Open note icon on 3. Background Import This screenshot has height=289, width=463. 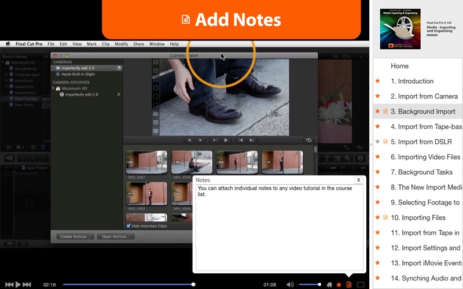[385, 111]
